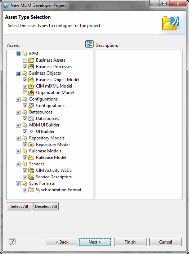Select the Service Descriptors tree label
This screenshot has width=189, height=254.
[x=54, y=177]
